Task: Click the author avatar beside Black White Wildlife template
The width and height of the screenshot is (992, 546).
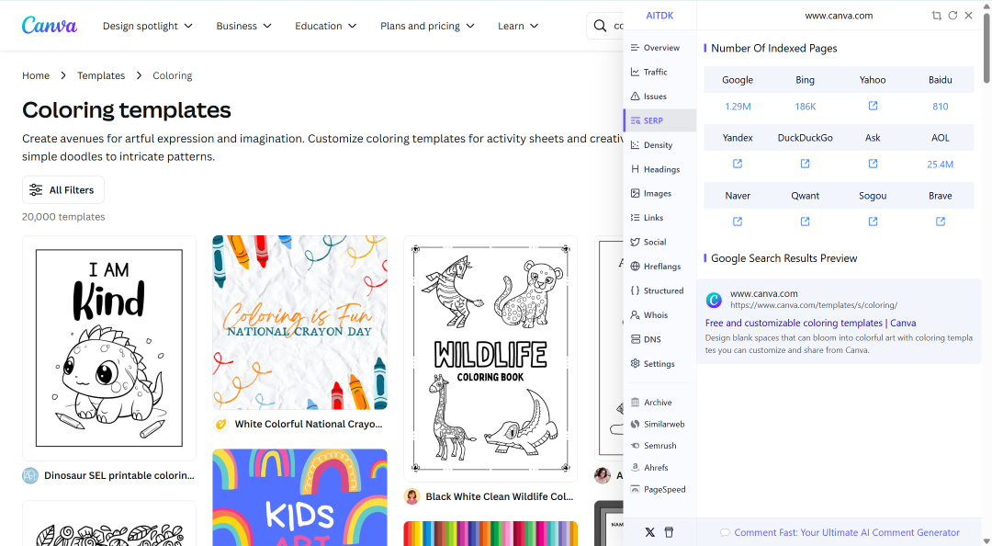Action: point(411,496)
